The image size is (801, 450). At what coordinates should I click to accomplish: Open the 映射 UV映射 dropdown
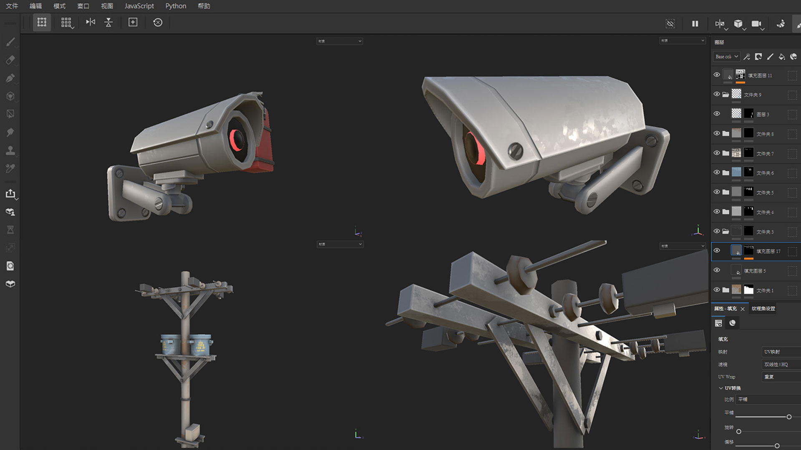[780, 352]
